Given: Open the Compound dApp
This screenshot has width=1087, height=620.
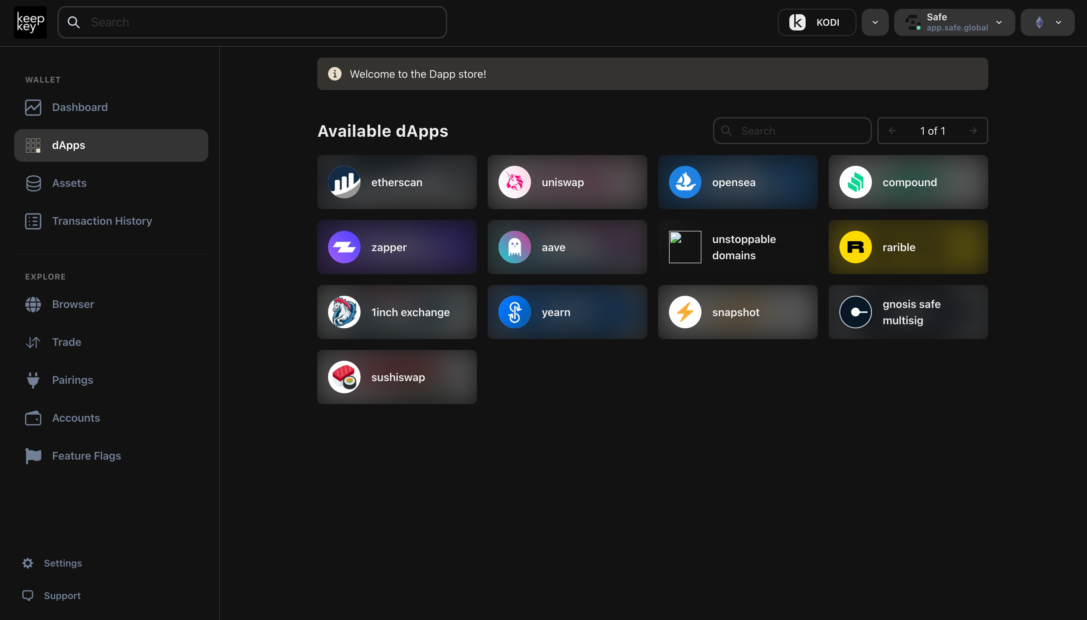Looking at the screenshot, I should (x=908, y=182).
